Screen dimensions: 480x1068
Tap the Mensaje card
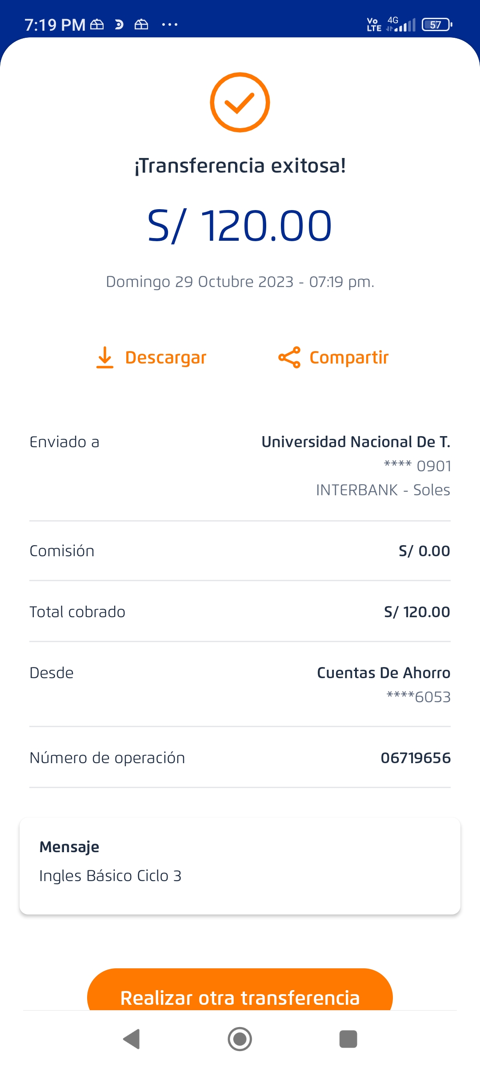coord(240,866)
